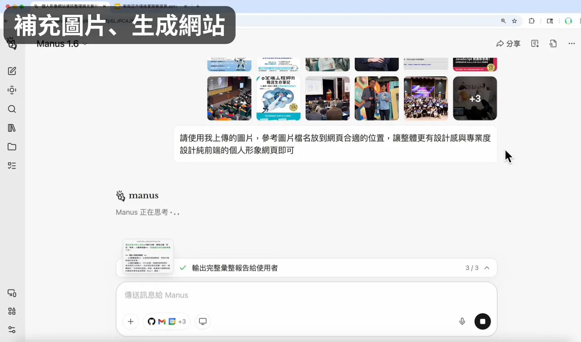The width and height of the screenshot is (581, 342).
Task: Start a new task with the compose icon
Action: (12, 71)
